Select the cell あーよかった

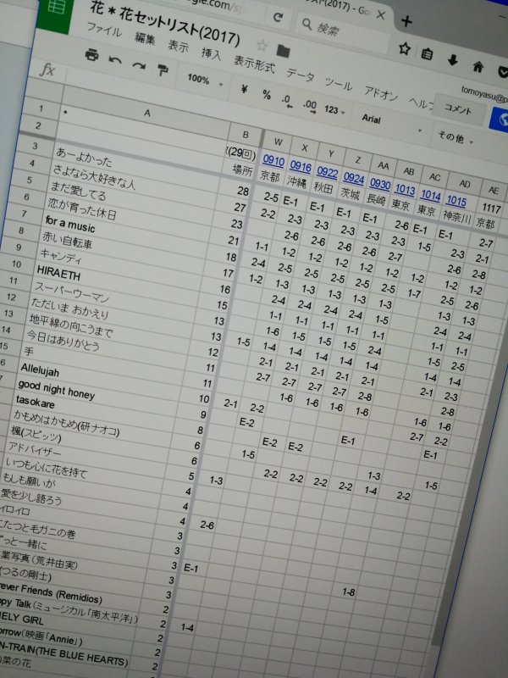click(84, 157)
